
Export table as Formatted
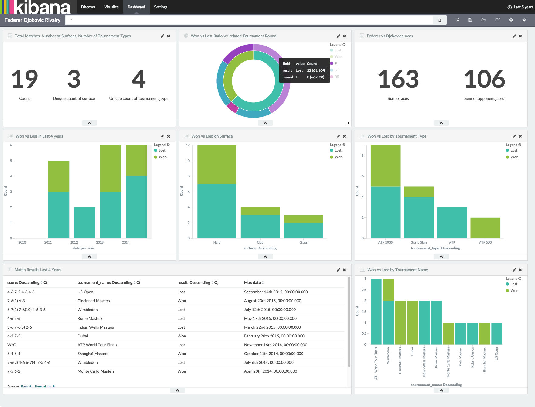point(45,386)
